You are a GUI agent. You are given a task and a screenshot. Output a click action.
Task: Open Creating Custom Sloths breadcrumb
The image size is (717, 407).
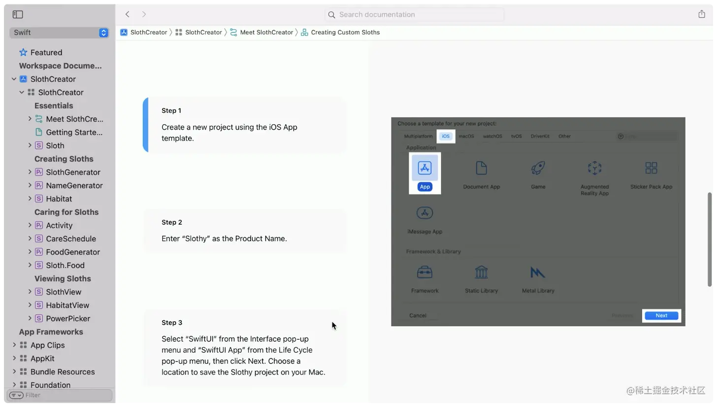click(x=340, y=32)
